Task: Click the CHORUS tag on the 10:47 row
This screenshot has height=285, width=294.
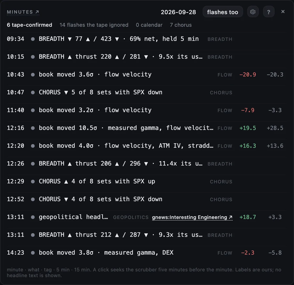Action: (x=221, y=93)
